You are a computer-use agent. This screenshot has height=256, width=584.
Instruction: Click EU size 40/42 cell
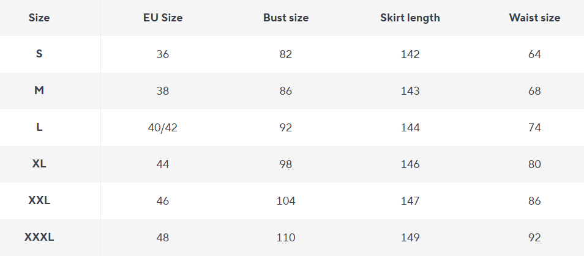pos(162,128)
